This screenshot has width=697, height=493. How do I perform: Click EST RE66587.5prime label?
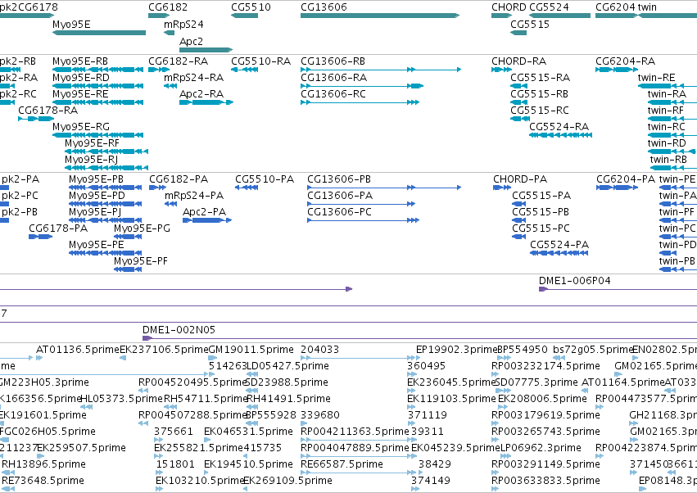tap(342, 464)
